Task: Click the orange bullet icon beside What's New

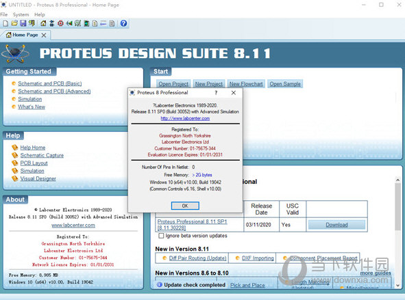Action: (x=14, y=107)
